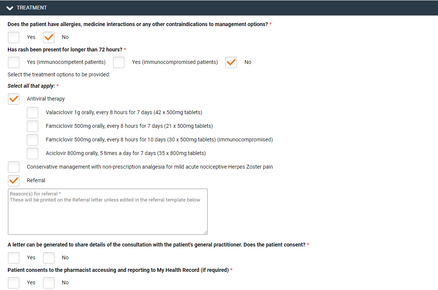
Task: Uncheck No for rash longer than 72 hours
Action: (231, 62)
